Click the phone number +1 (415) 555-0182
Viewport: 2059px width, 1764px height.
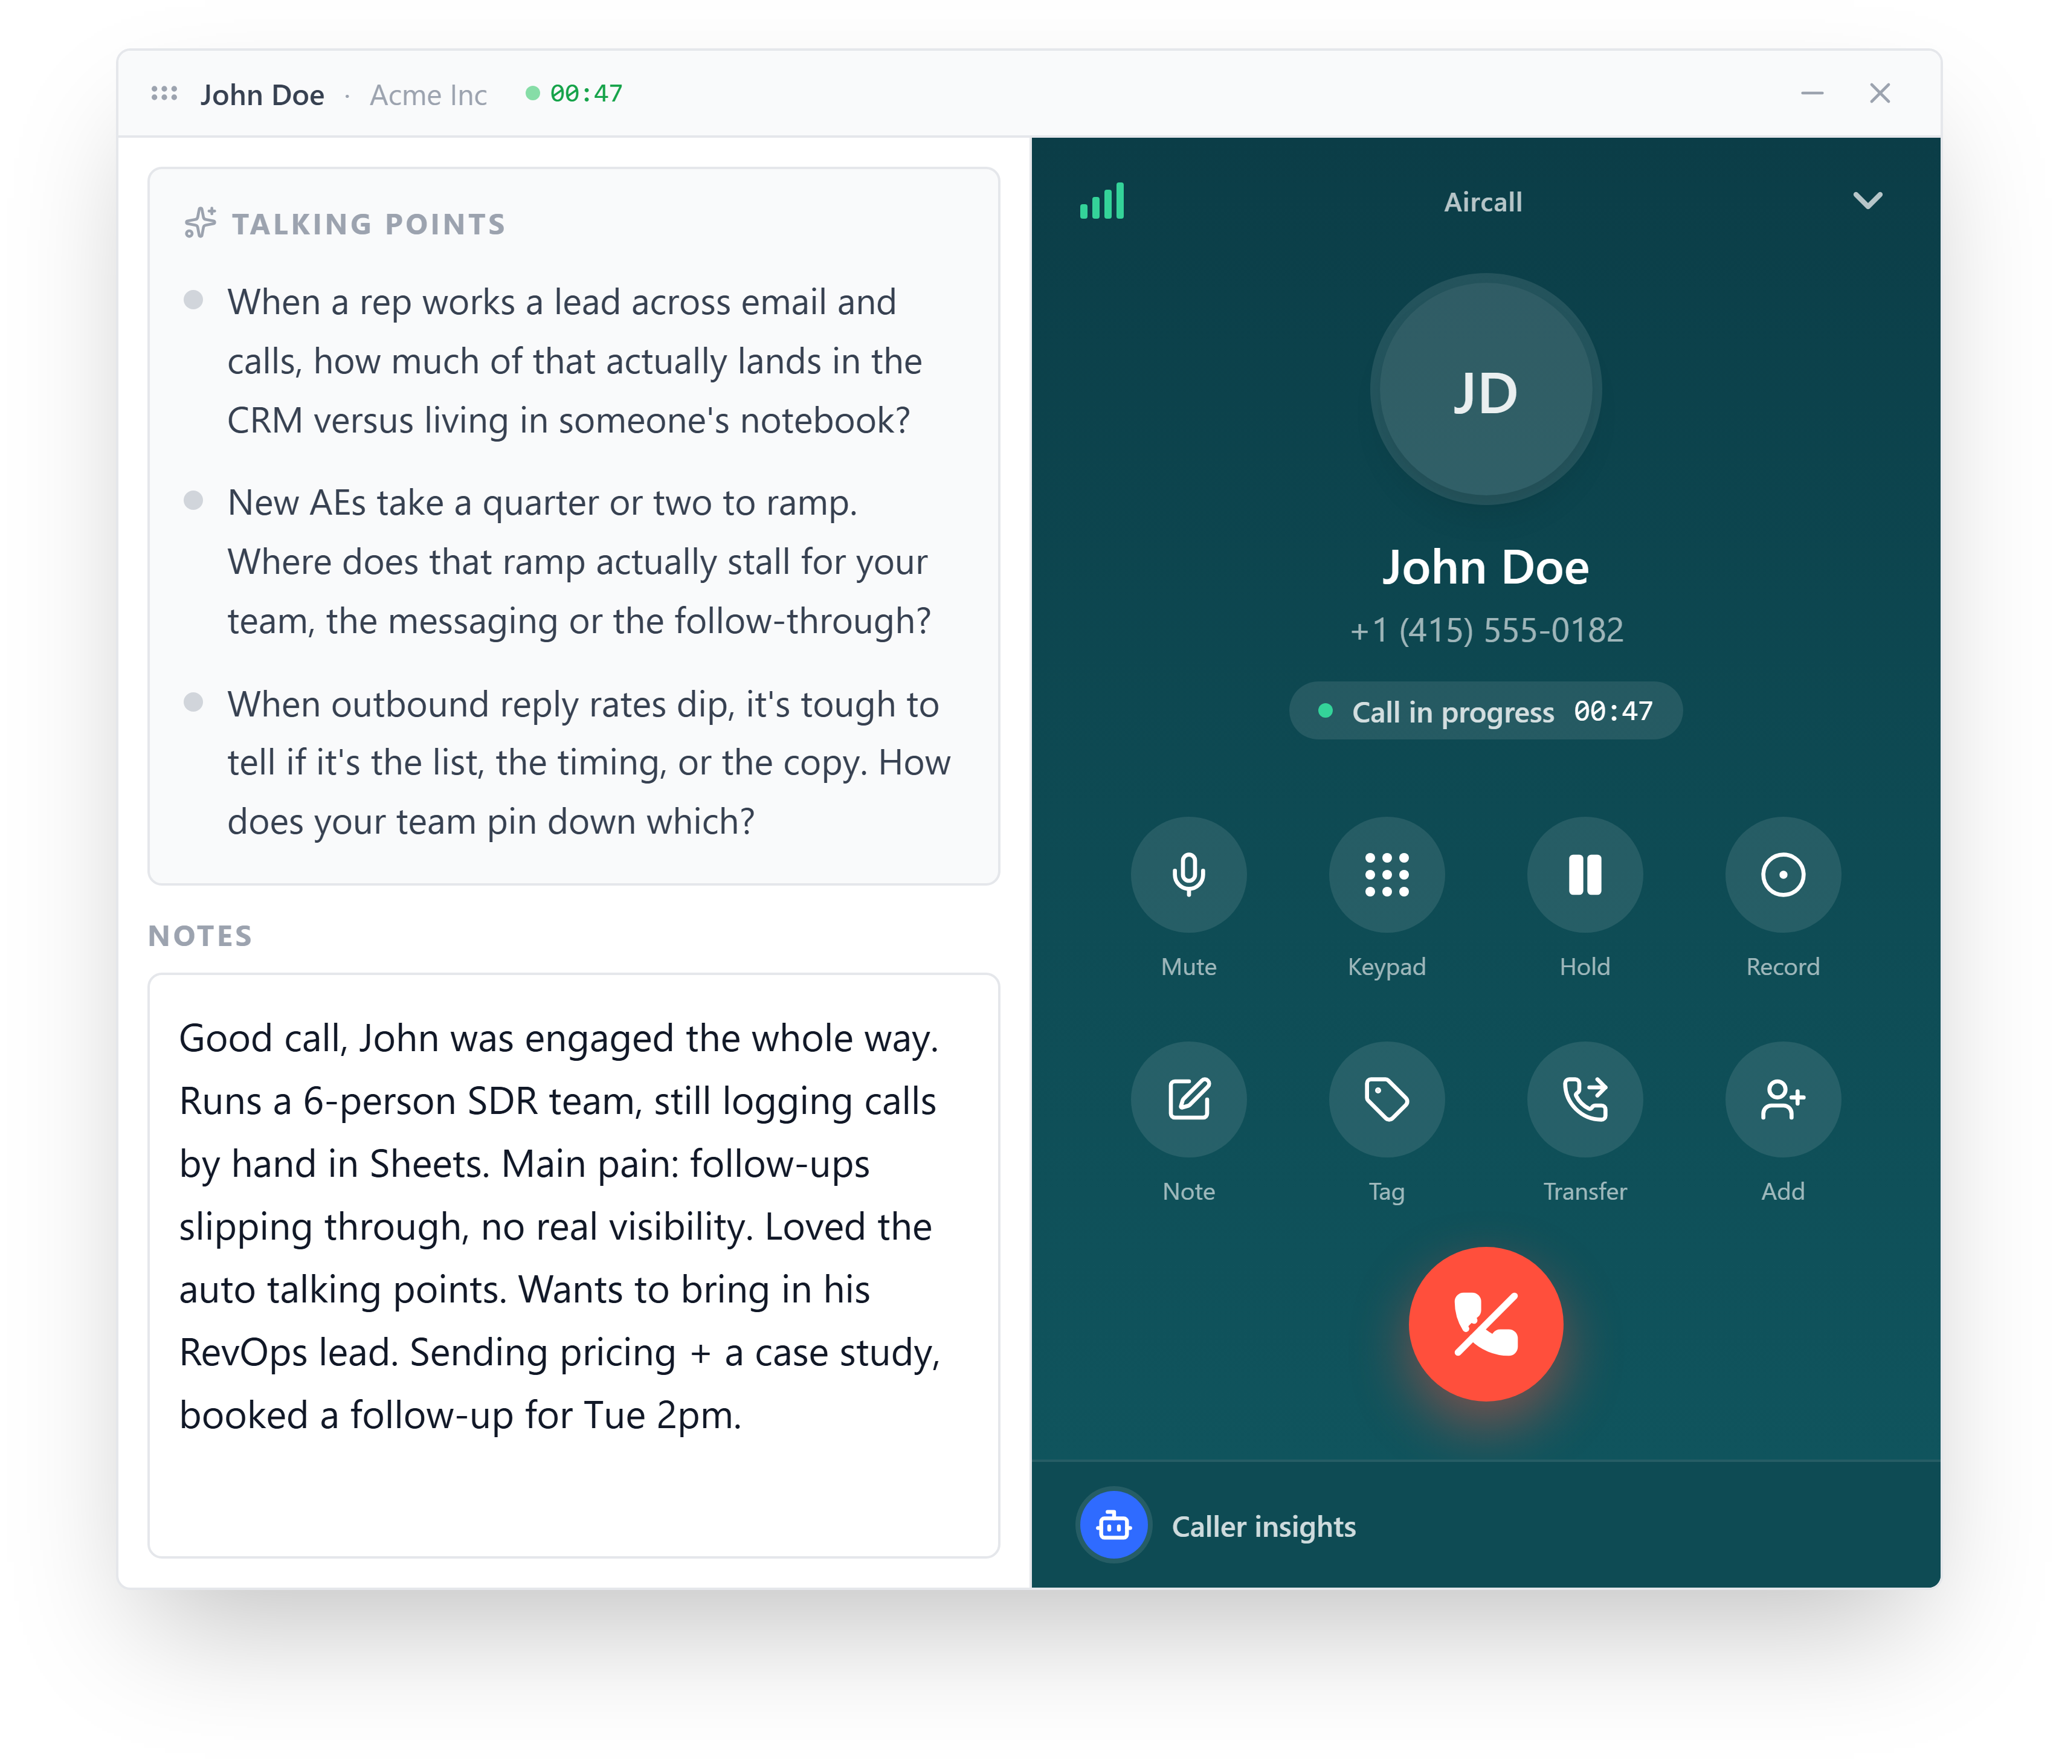[1486, 630]
